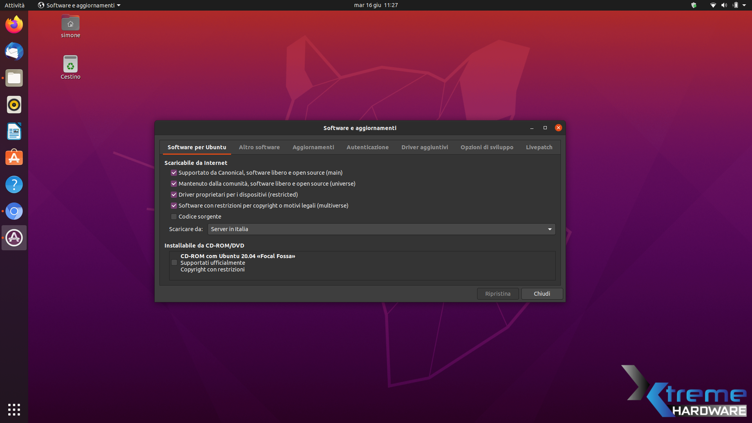752x423 pixels.
Task: Show applications grid button
Action: 14,409
